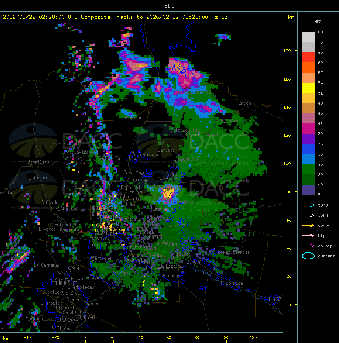Click the S_Jose map label
339x343 pixels.
(64, 272)
